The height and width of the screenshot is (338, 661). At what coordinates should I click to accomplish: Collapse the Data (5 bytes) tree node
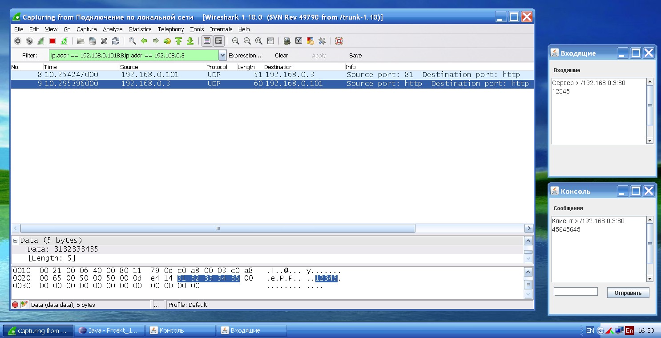pos(16,240)
